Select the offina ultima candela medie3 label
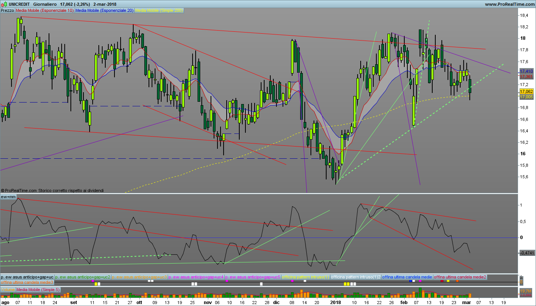Image resolution: width=536 pixels, height=306 pixels. [x=27, y=282]
